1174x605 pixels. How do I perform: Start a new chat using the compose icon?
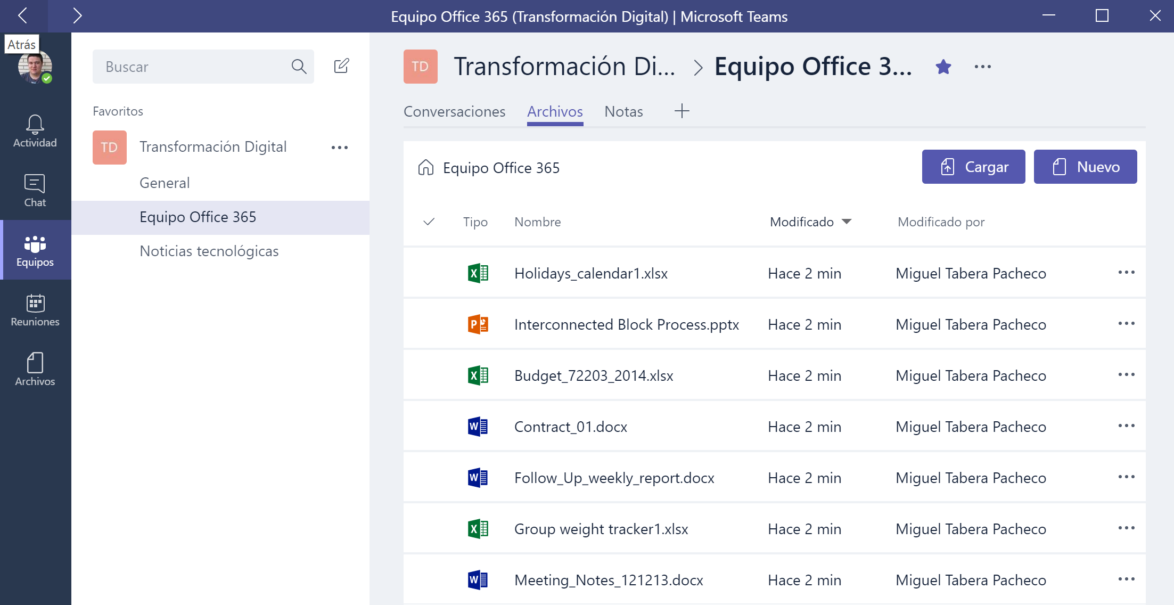(342, 66)
